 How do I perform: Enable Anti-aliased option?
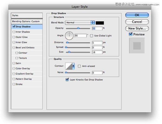pyautogui.click(x=79, y=66)
